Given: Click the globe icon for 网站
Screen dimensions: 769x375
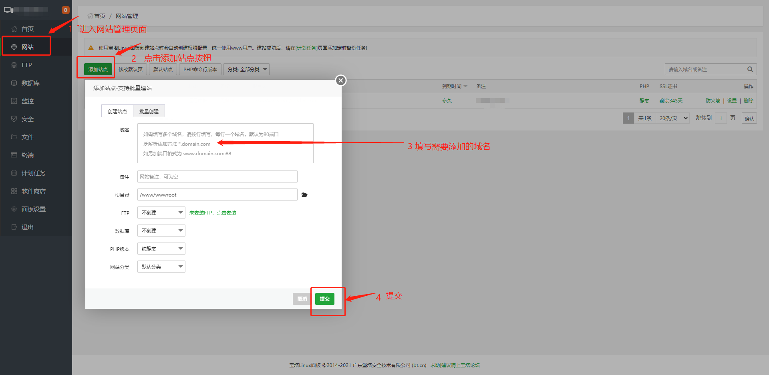Looking at the screenshot, I should click(14, 47).
